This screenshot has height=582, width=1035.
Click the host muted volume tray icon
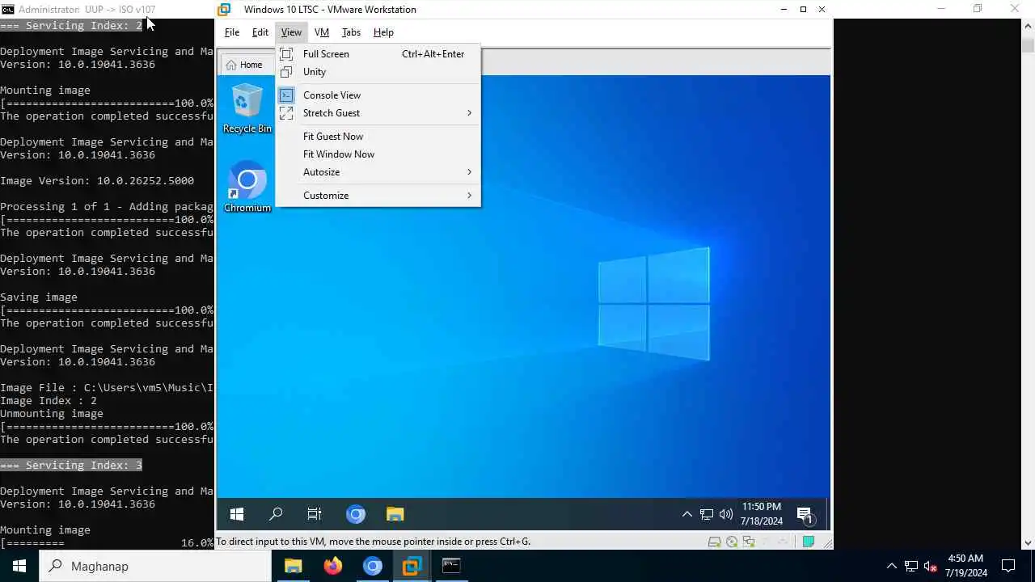pos(931,566)
